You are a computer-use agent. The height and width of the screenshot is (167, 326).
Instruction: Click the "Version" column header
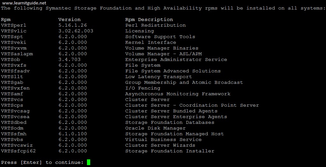(x=69, y=20)
